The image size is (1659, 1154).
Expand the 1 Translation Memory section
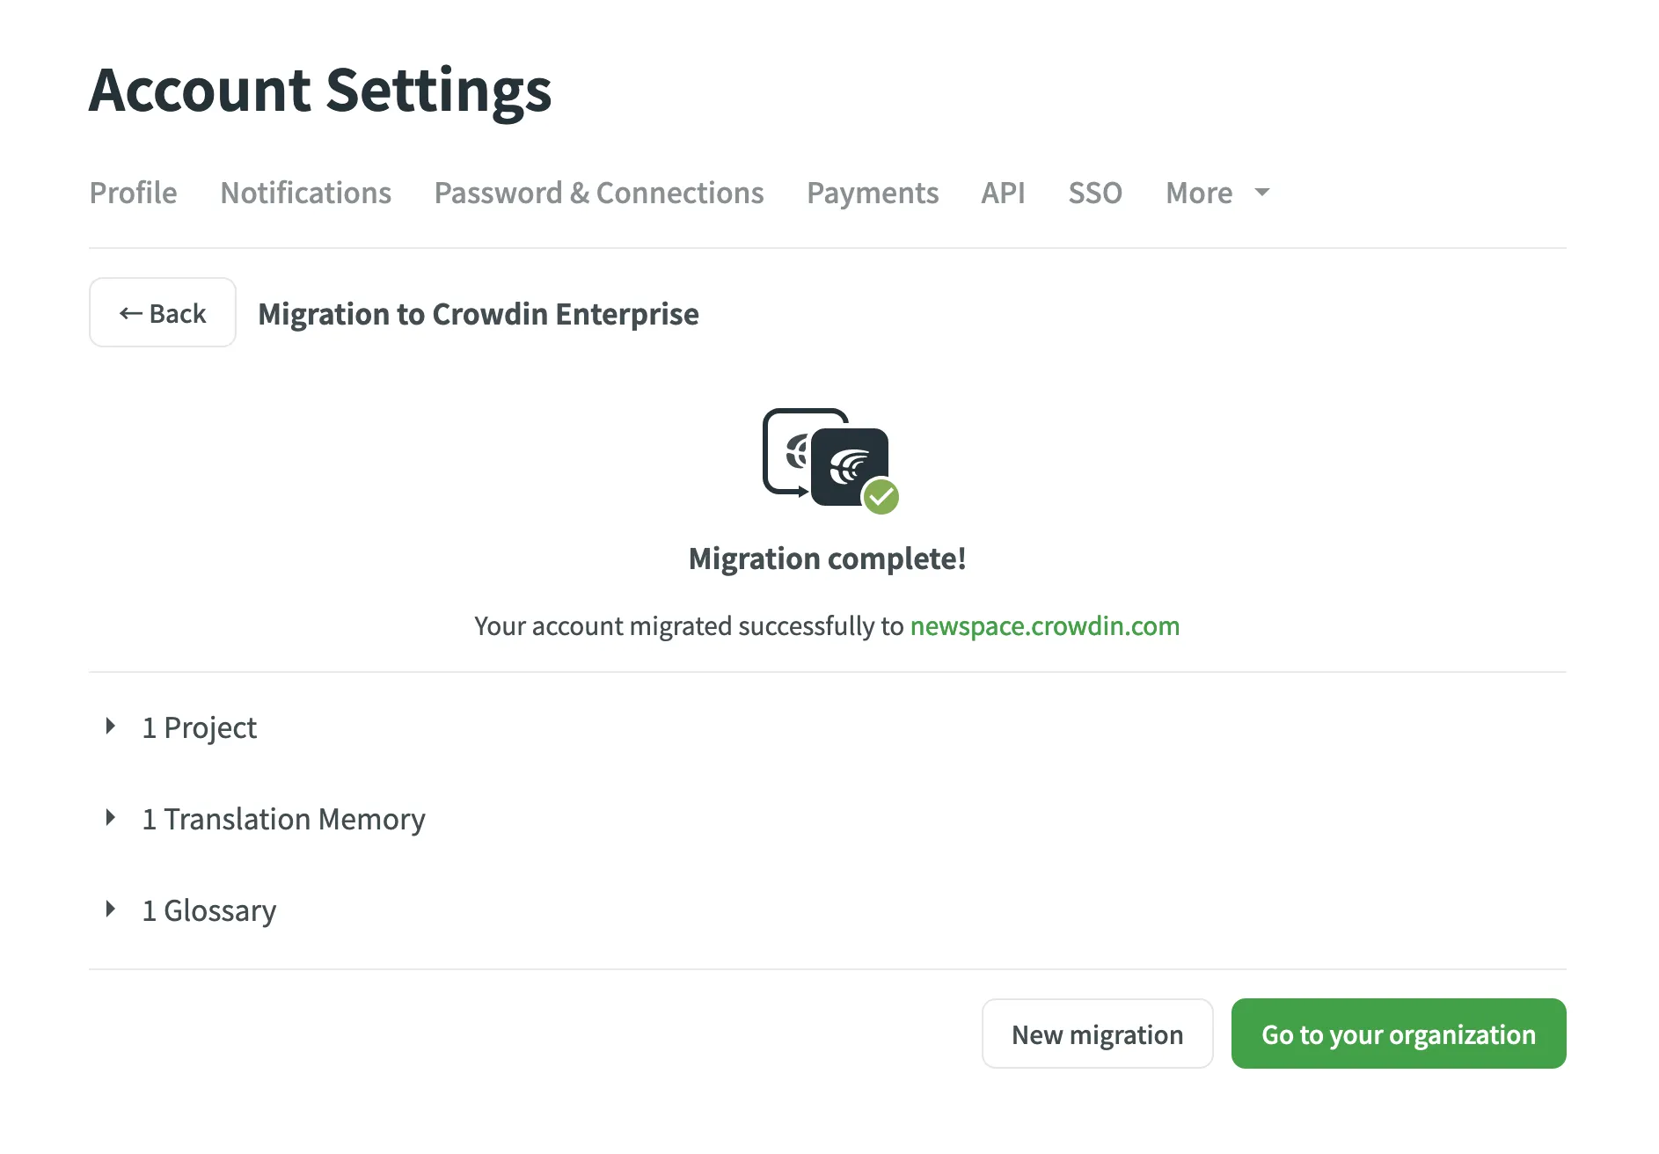(112, 817)
